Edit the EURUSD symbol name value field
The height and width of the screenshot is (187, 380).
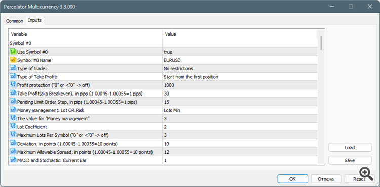click(x=240, y=60)
